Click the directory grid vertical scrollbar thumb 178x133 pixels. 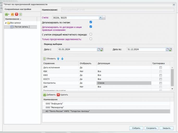(172, 77)
